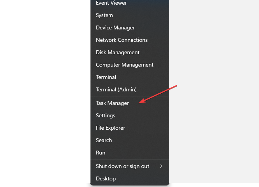Expand the Shut down or sign out chevron
This screenshot has height=187, width=259.
(161, 166)
